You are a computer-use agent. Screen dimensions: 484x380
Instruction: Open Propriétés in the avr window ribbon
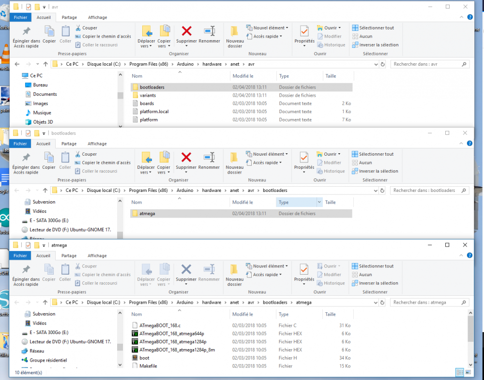point(304,36)
